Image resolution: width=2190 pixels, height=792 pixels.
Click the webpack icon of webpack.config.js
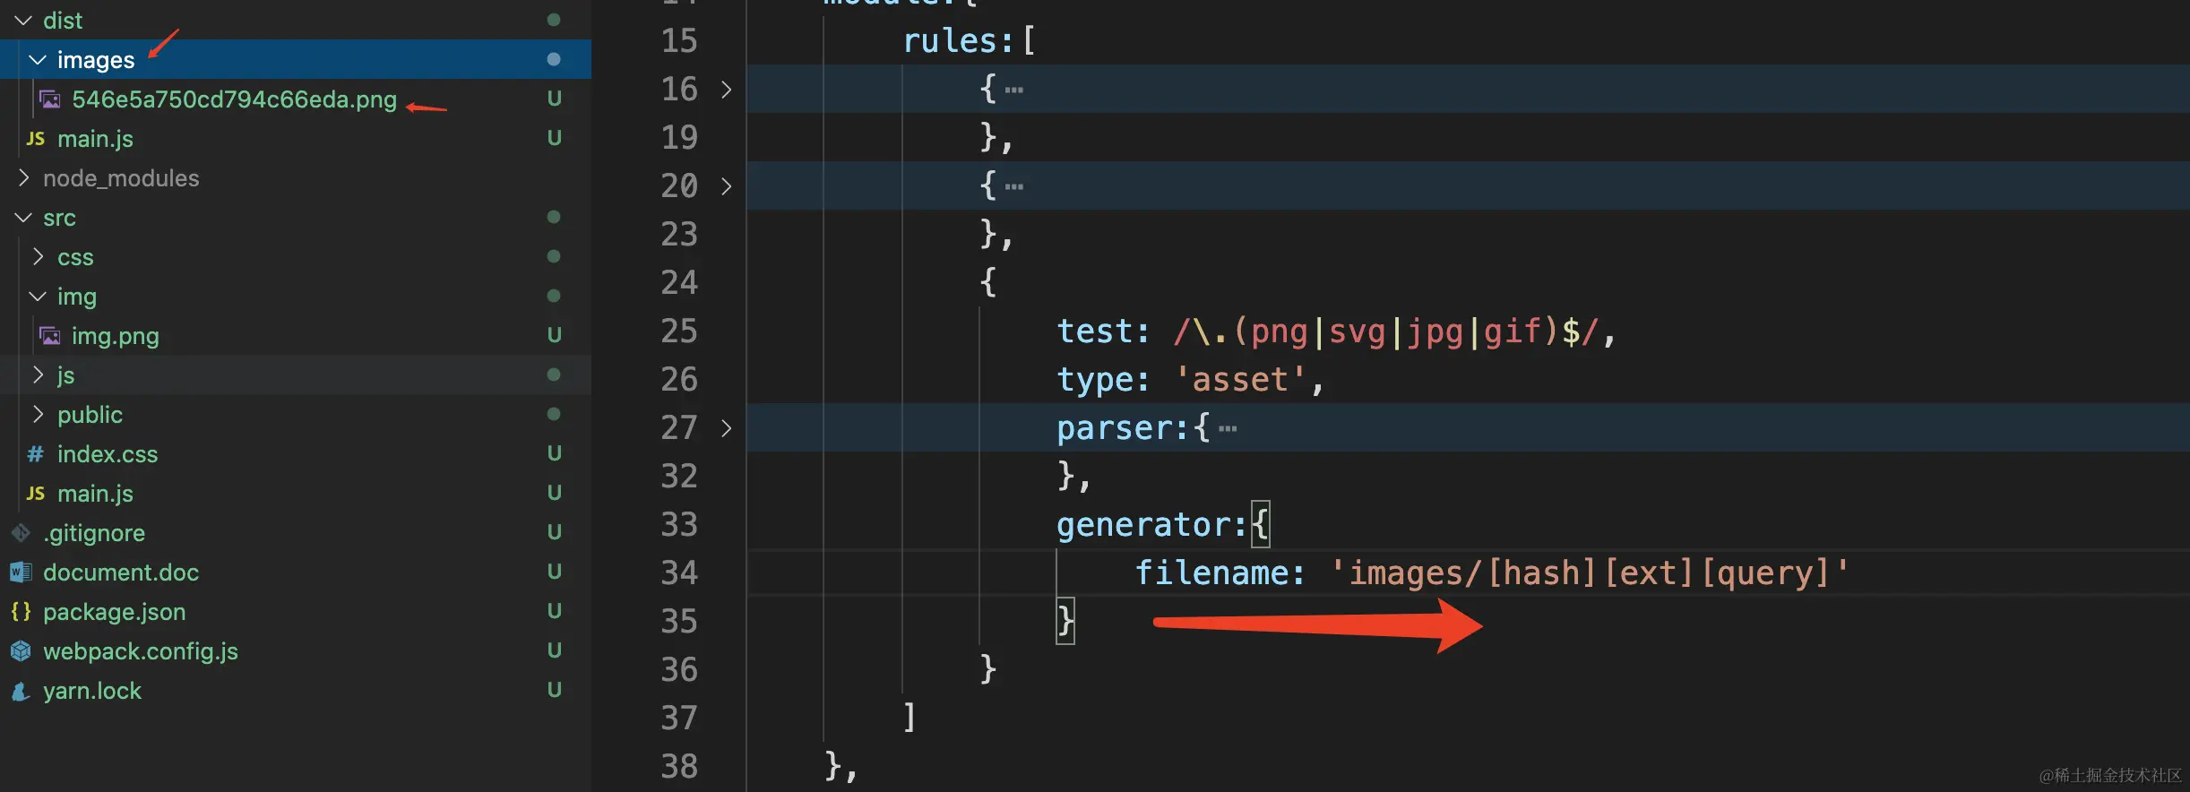[x=22, y=651]
